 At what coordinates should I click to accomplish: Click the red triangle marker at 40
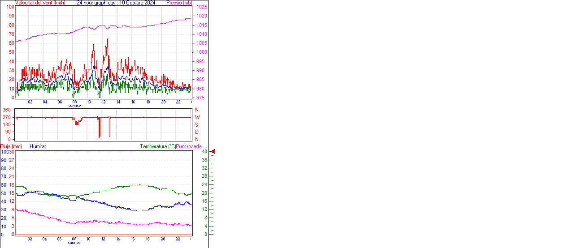point(213,152)
